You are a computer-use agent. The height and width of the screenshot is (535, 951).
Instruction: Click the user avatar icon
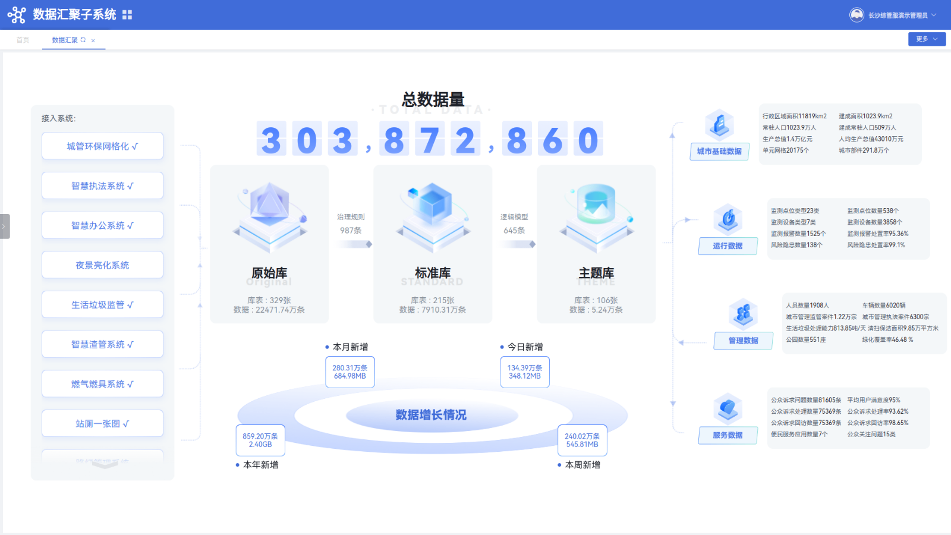tap(856, 15)
